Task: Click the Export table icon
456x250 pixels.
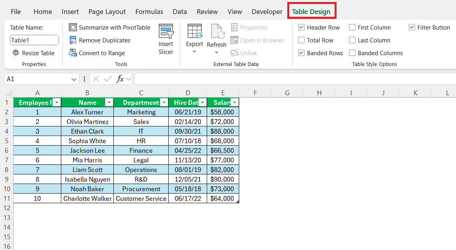Action: tap(195, 31)
